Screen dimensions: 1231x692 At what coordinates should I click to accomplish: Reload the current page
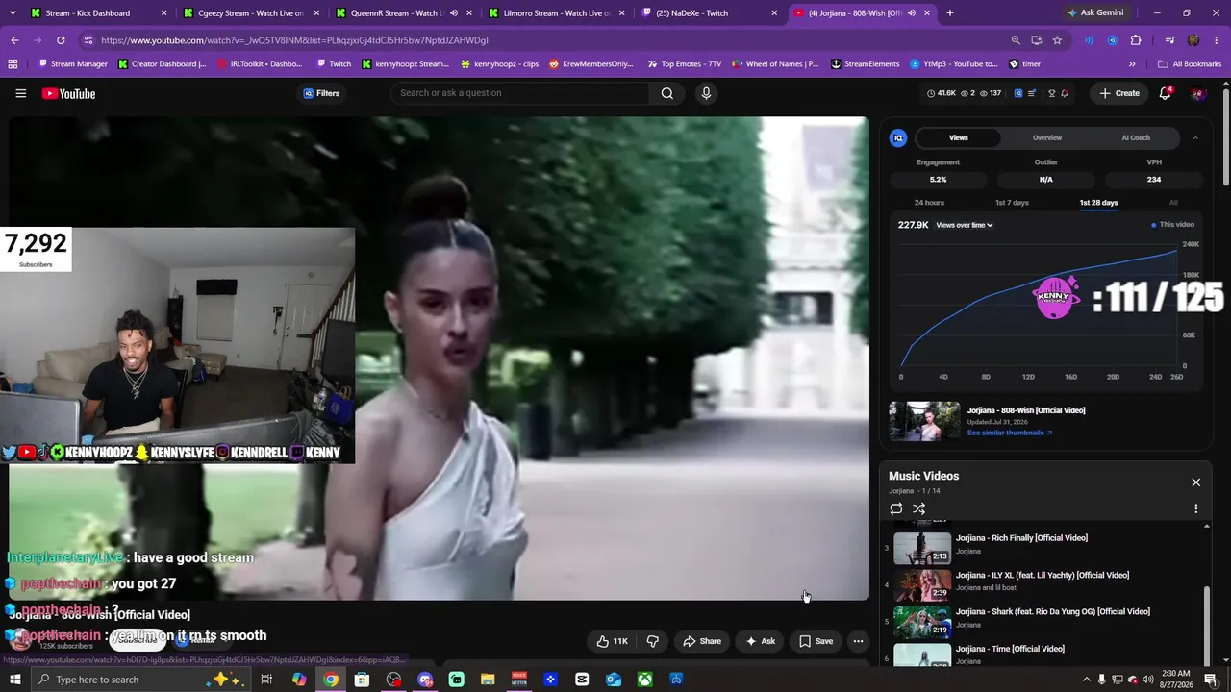pyautogui.click(x=61, y=40)
